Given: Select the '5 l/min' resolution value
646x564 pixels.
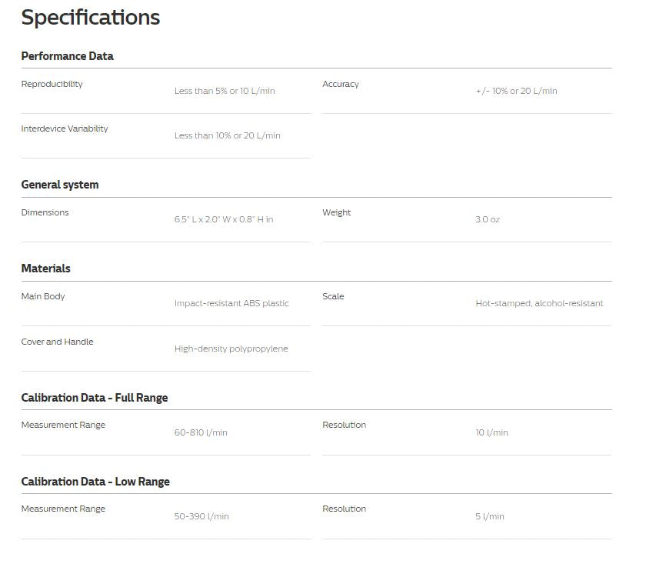Looking at the screenshot, I should point(490,516).
